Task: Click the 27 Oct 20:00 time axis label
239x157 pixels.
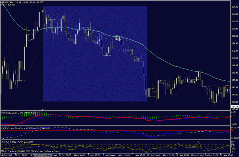Action: (x=21, y=155)
